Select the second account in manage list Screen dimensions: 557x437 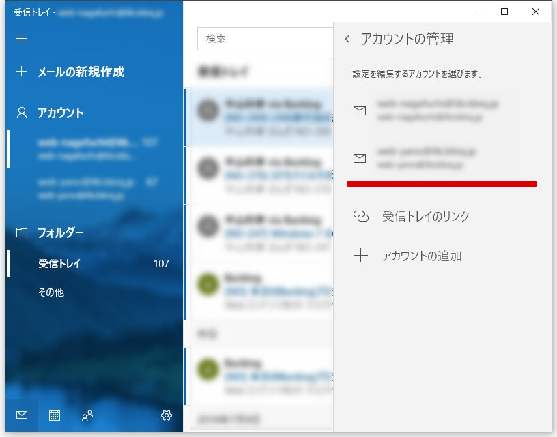pos(442,158)
